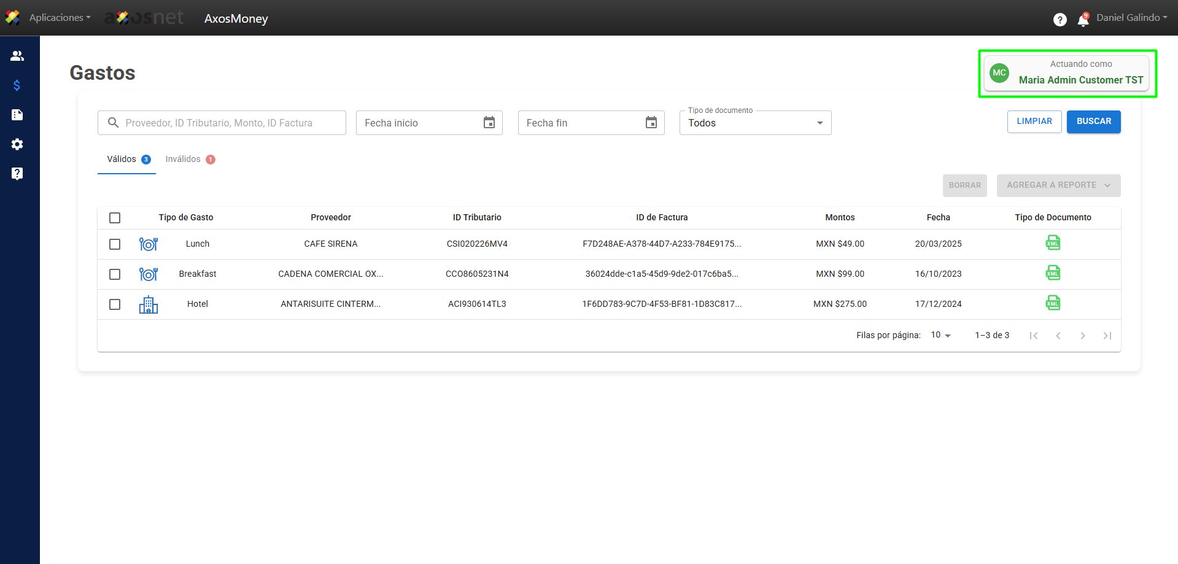Click the LIMPIAR button

click(x=1034, y=122)
